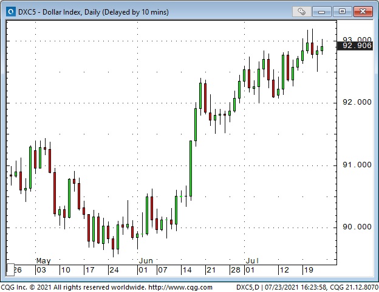Click the 07 date label on time axis
Screen dimensions: 379x292
tap(163, 270)
